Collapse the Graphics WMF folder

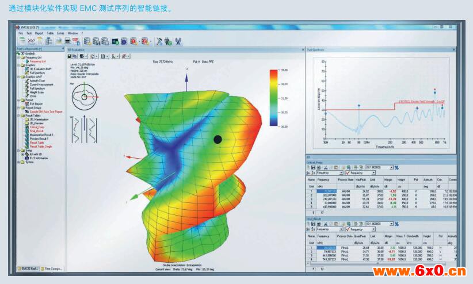(x=18, y=77)
